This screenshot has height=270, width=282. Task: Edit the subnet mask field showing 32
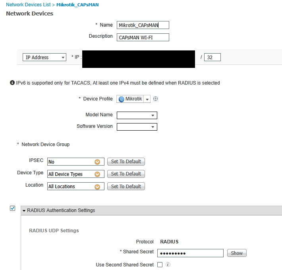[x=212, y=57]
